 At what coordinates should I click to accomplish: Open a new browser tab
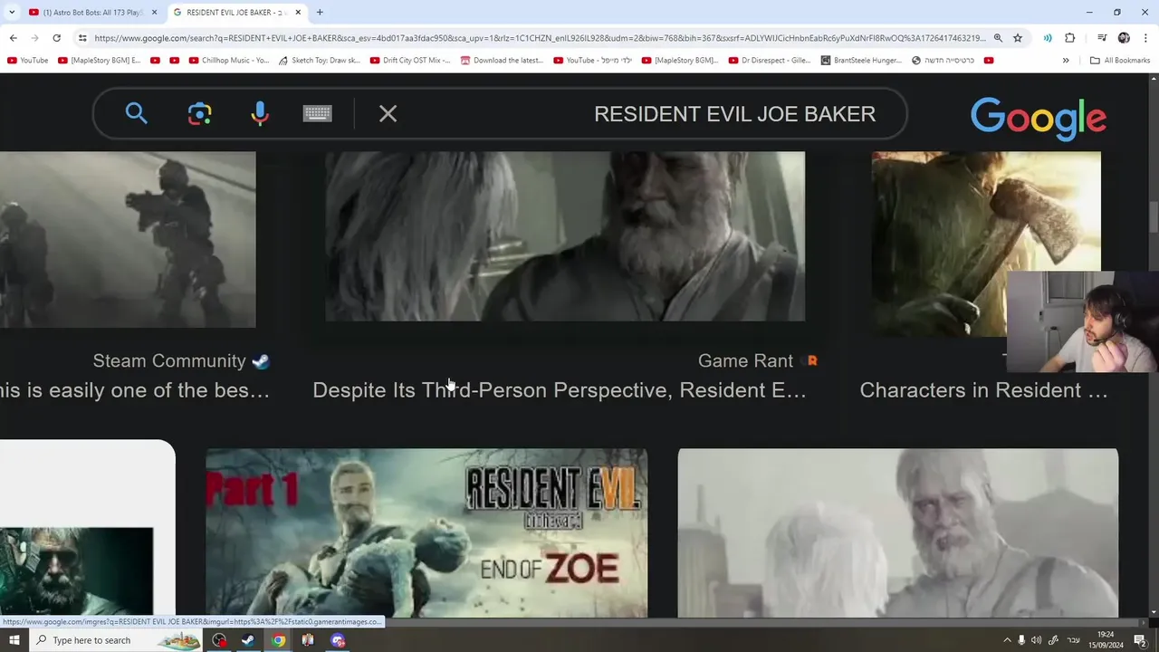point(320,13)
